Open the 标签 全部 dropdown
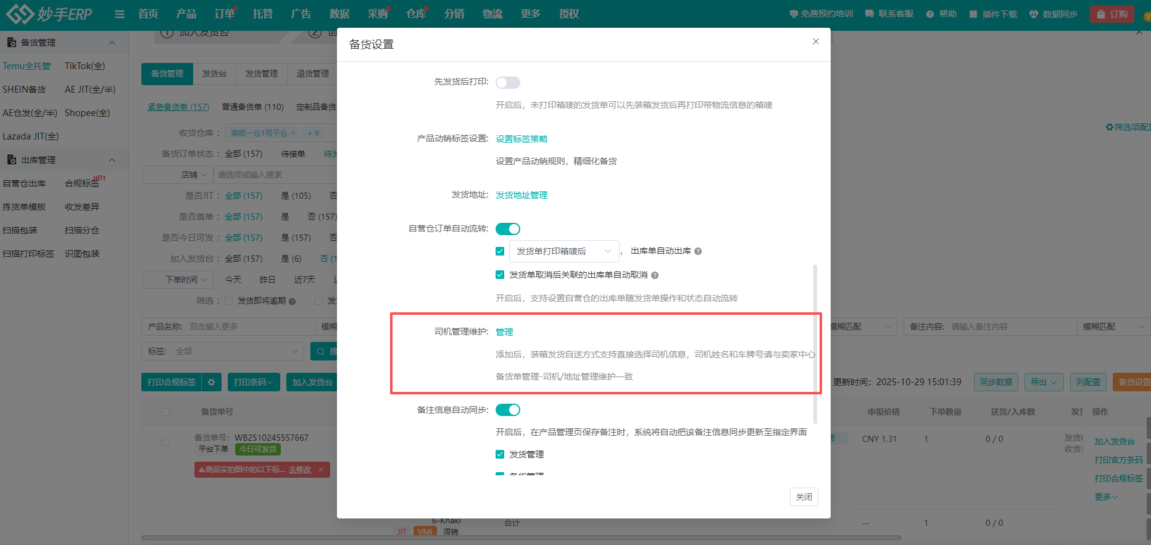The width and height of the screenshot is (1151, 545). pos(223,351)
